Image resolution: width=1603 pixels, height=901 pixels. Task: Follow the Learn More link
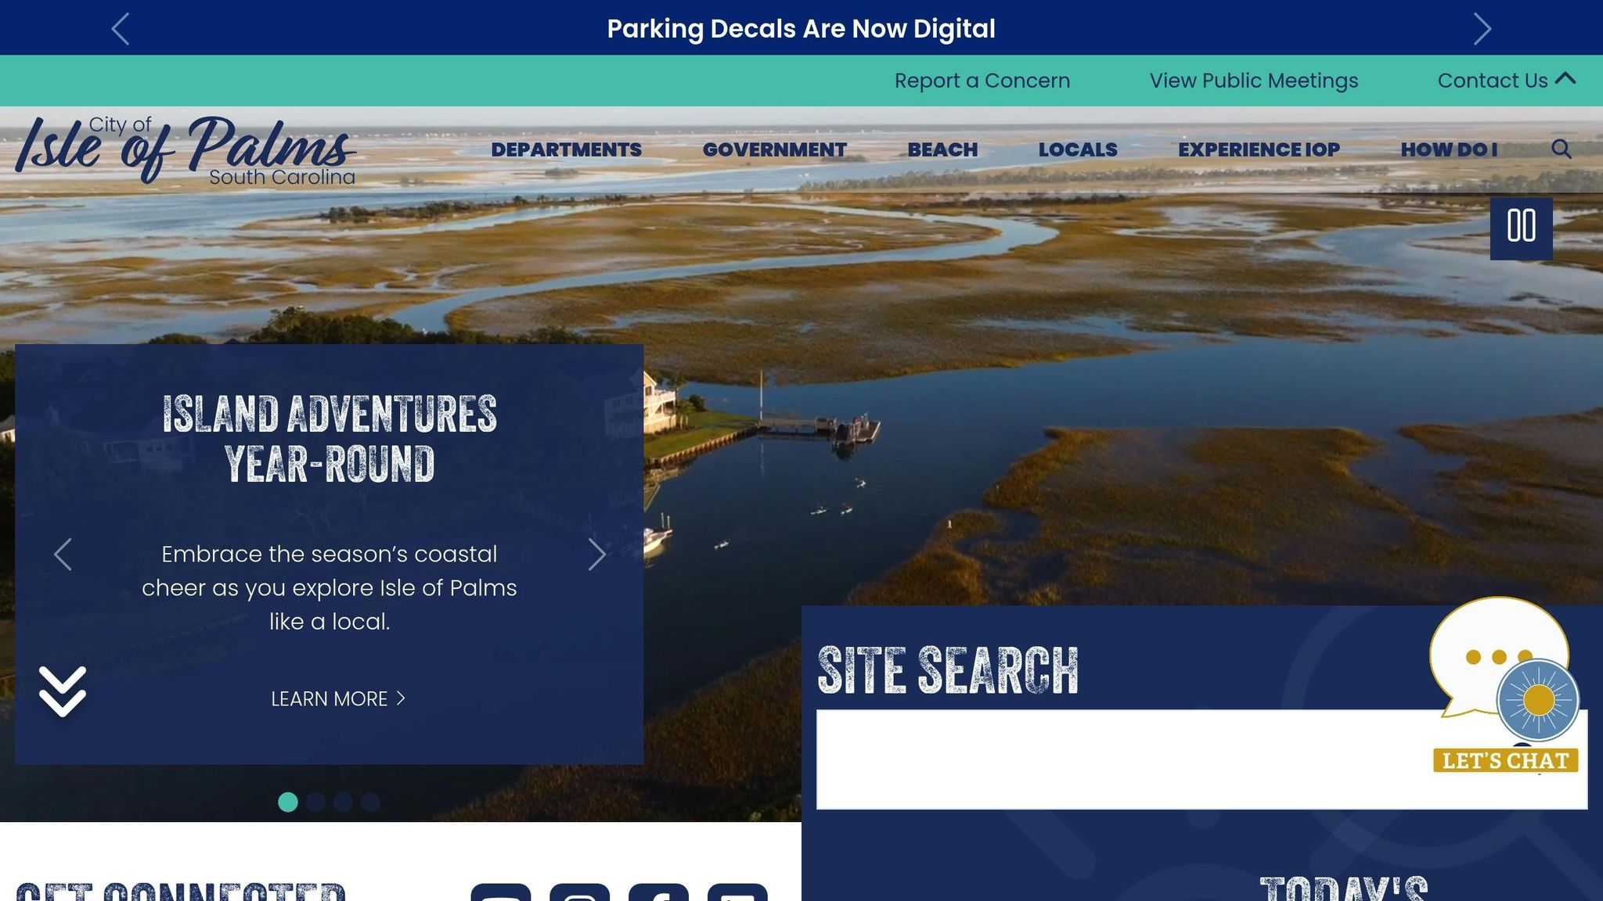337,698
